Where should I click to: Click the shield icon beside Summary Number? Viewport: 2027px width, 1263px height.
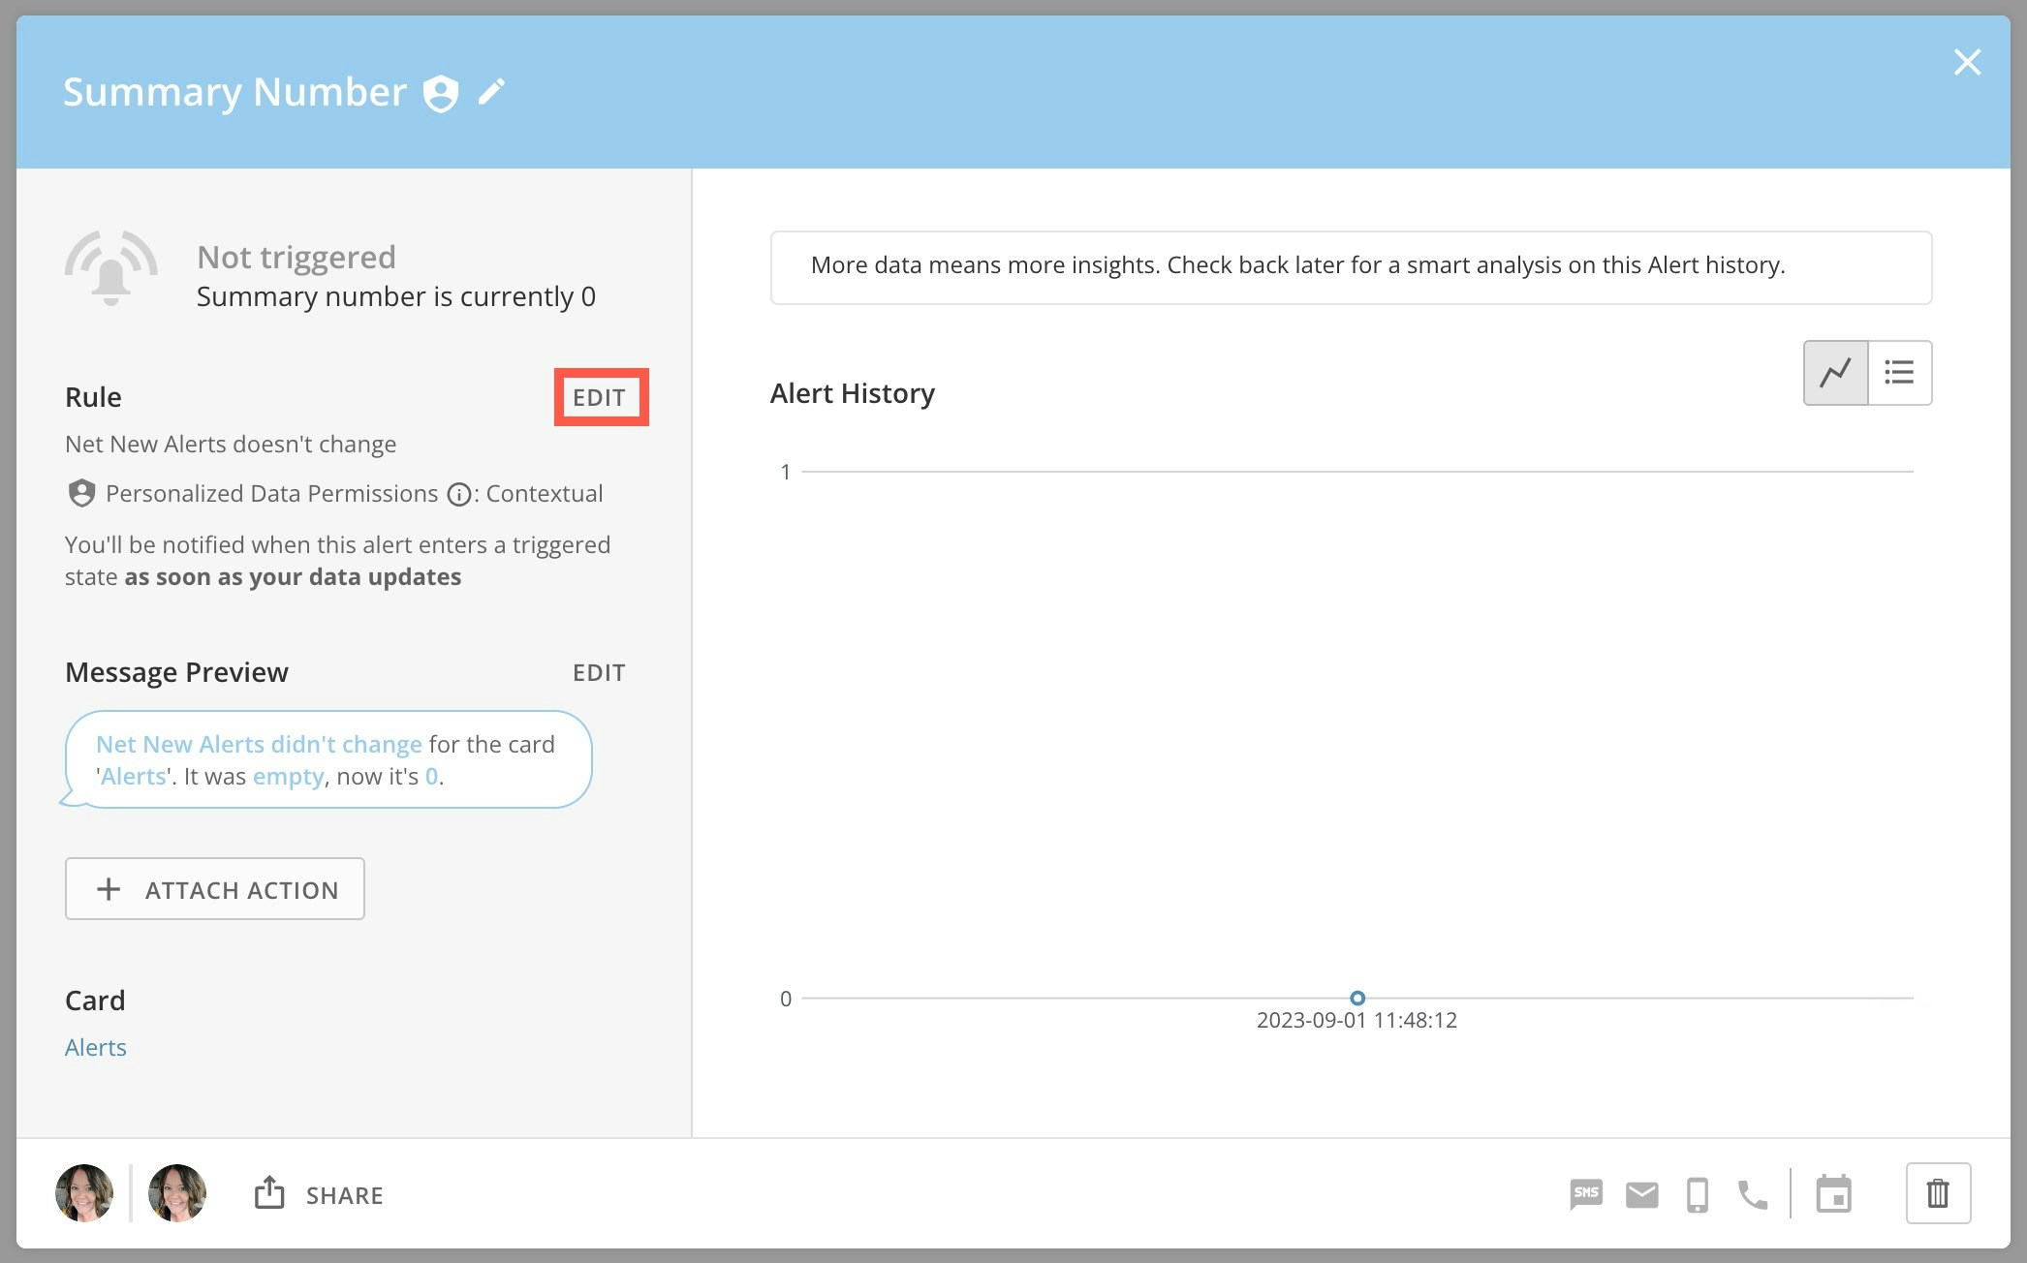pos(441,94)
